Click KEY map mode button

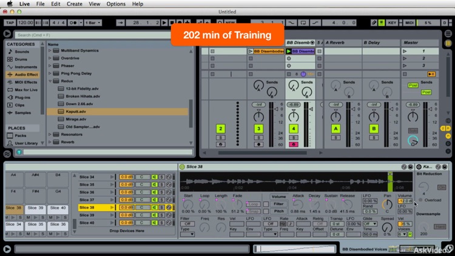point(392,22)
